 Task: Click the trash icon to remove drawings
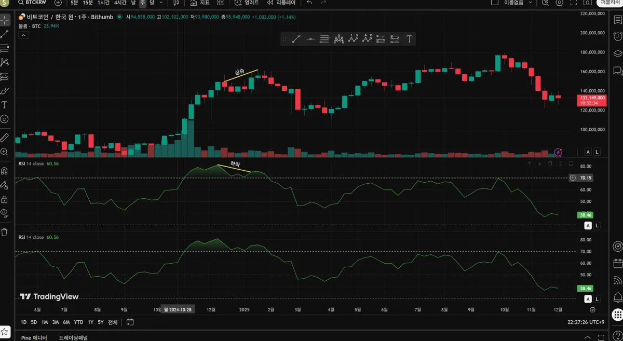5,232
